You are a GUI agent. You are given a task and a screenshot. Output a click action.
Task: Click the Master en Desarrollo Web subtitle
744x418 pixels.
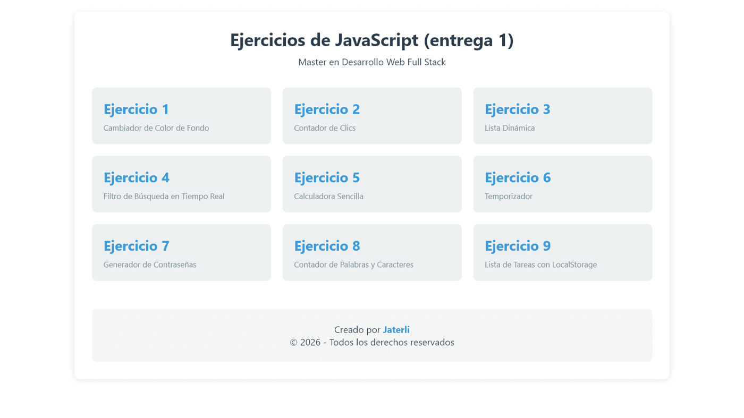point(372,62)
